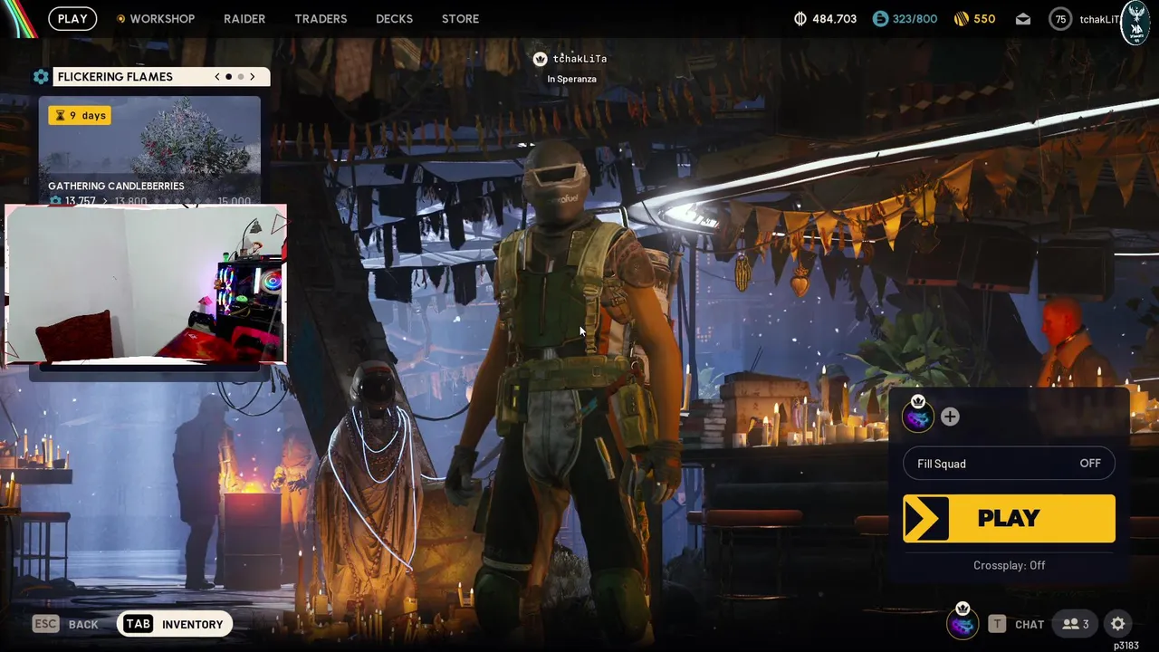The height and width of the screenshot is (652, 1159).
Task: Open the mail inbox envelope icon
Action: 1022,19
